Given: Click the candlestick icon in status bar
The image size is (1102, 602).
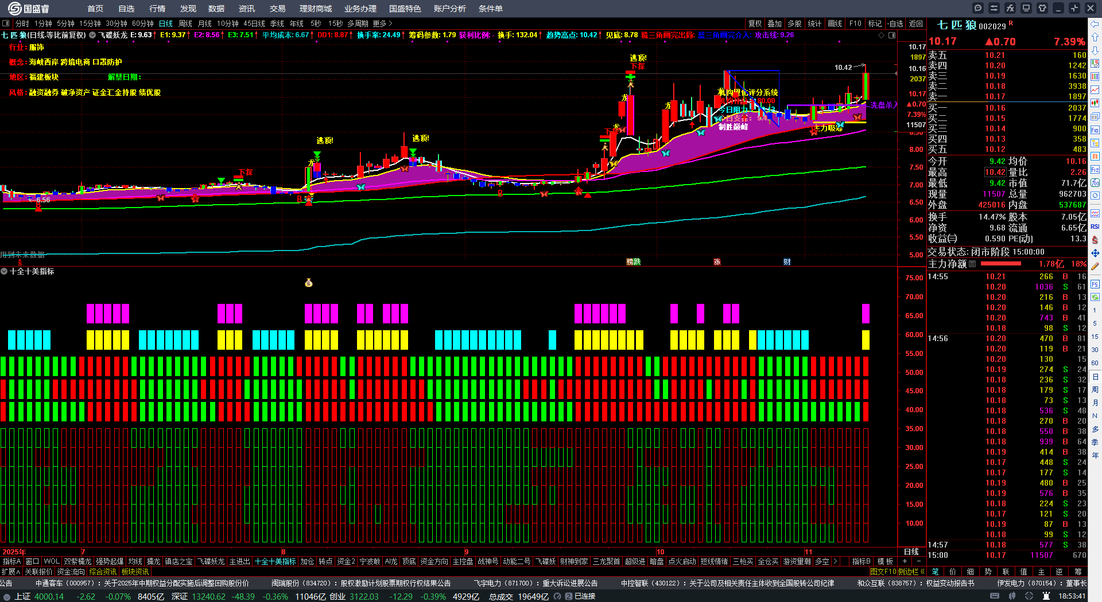Looking at the screenshot, I should [1012, 596].
